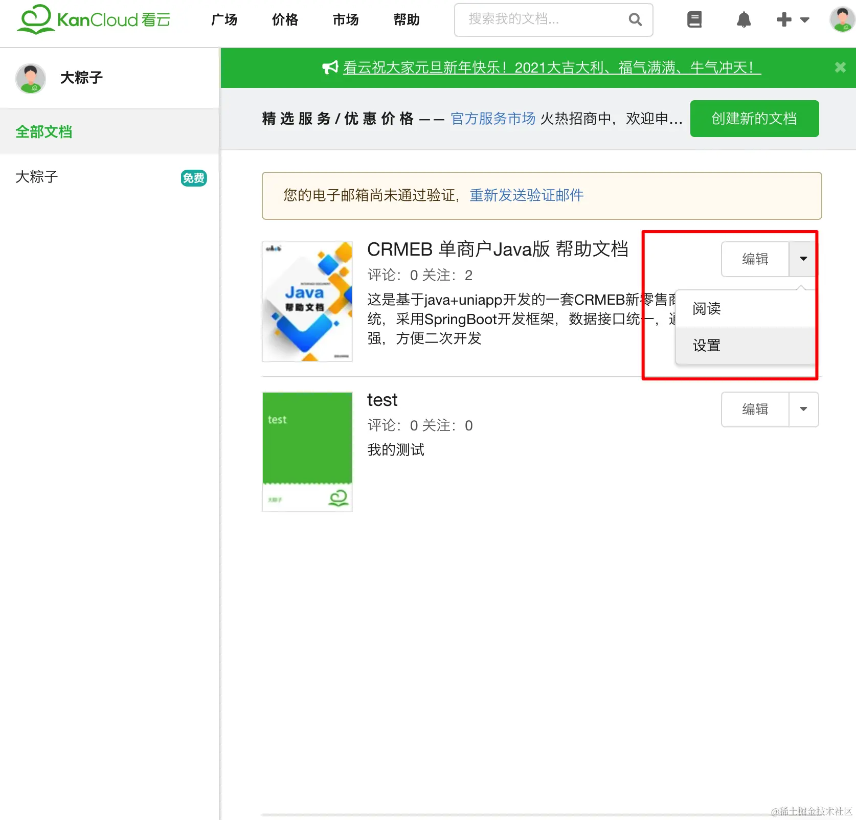Select 全部文档 in the sidebar
This screenshot has width=856, height=820.
(109, 132)
